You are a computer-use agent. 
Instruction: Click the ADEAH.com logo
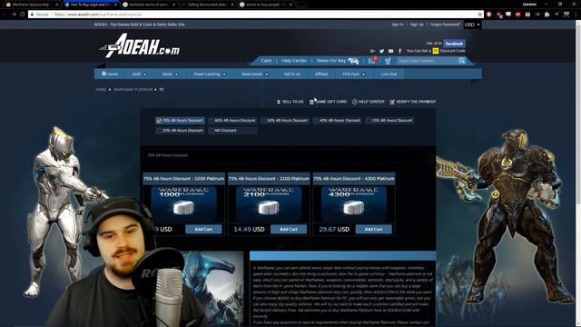(139, 46)
